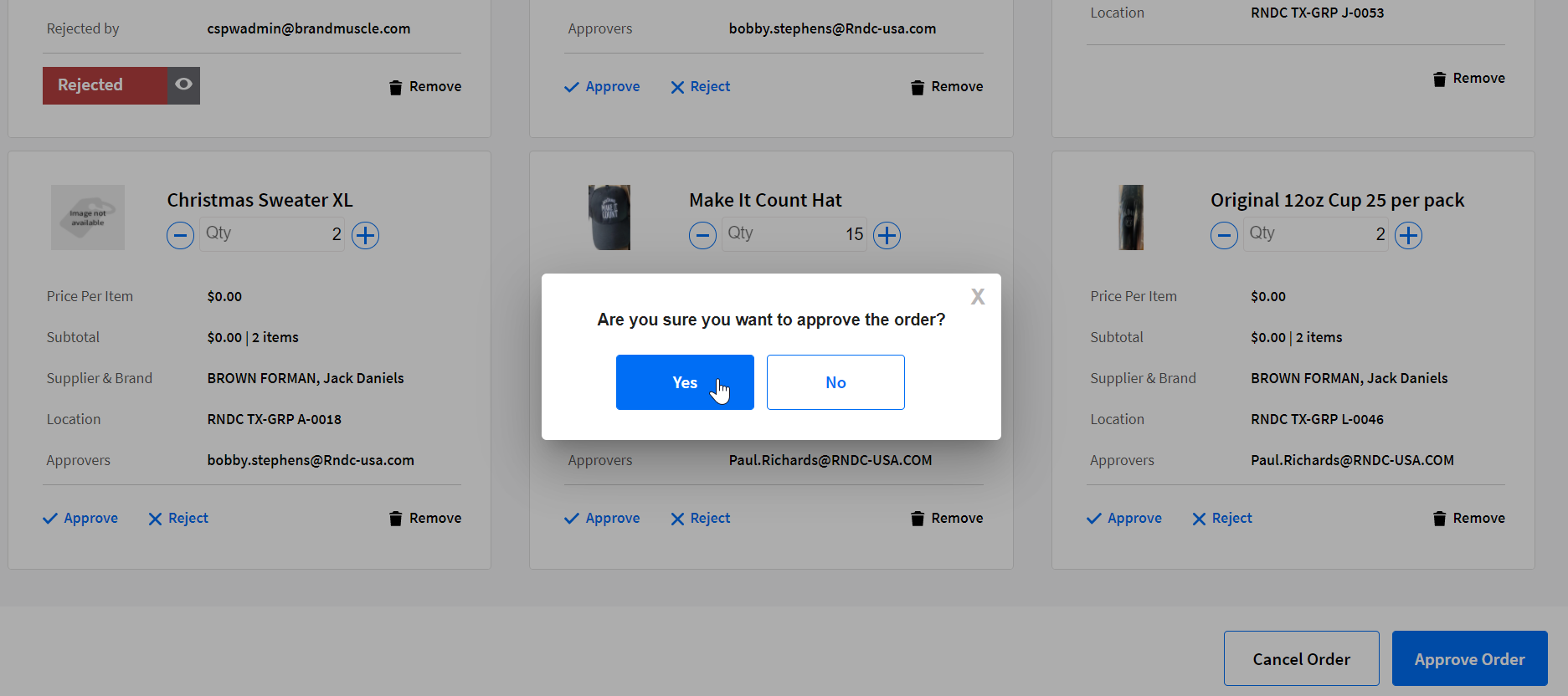The width and height of the screenshot is (1568, 696).
Task: Decrease Christmas Sweater XL quantity with minus
Action: click(x=180, y=236)
